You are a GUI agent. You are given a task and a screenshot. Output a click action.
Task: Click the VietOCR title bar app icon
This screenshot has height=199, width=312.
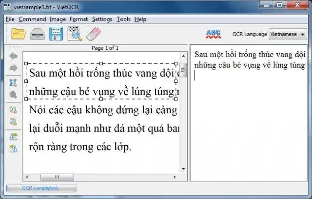8,7
